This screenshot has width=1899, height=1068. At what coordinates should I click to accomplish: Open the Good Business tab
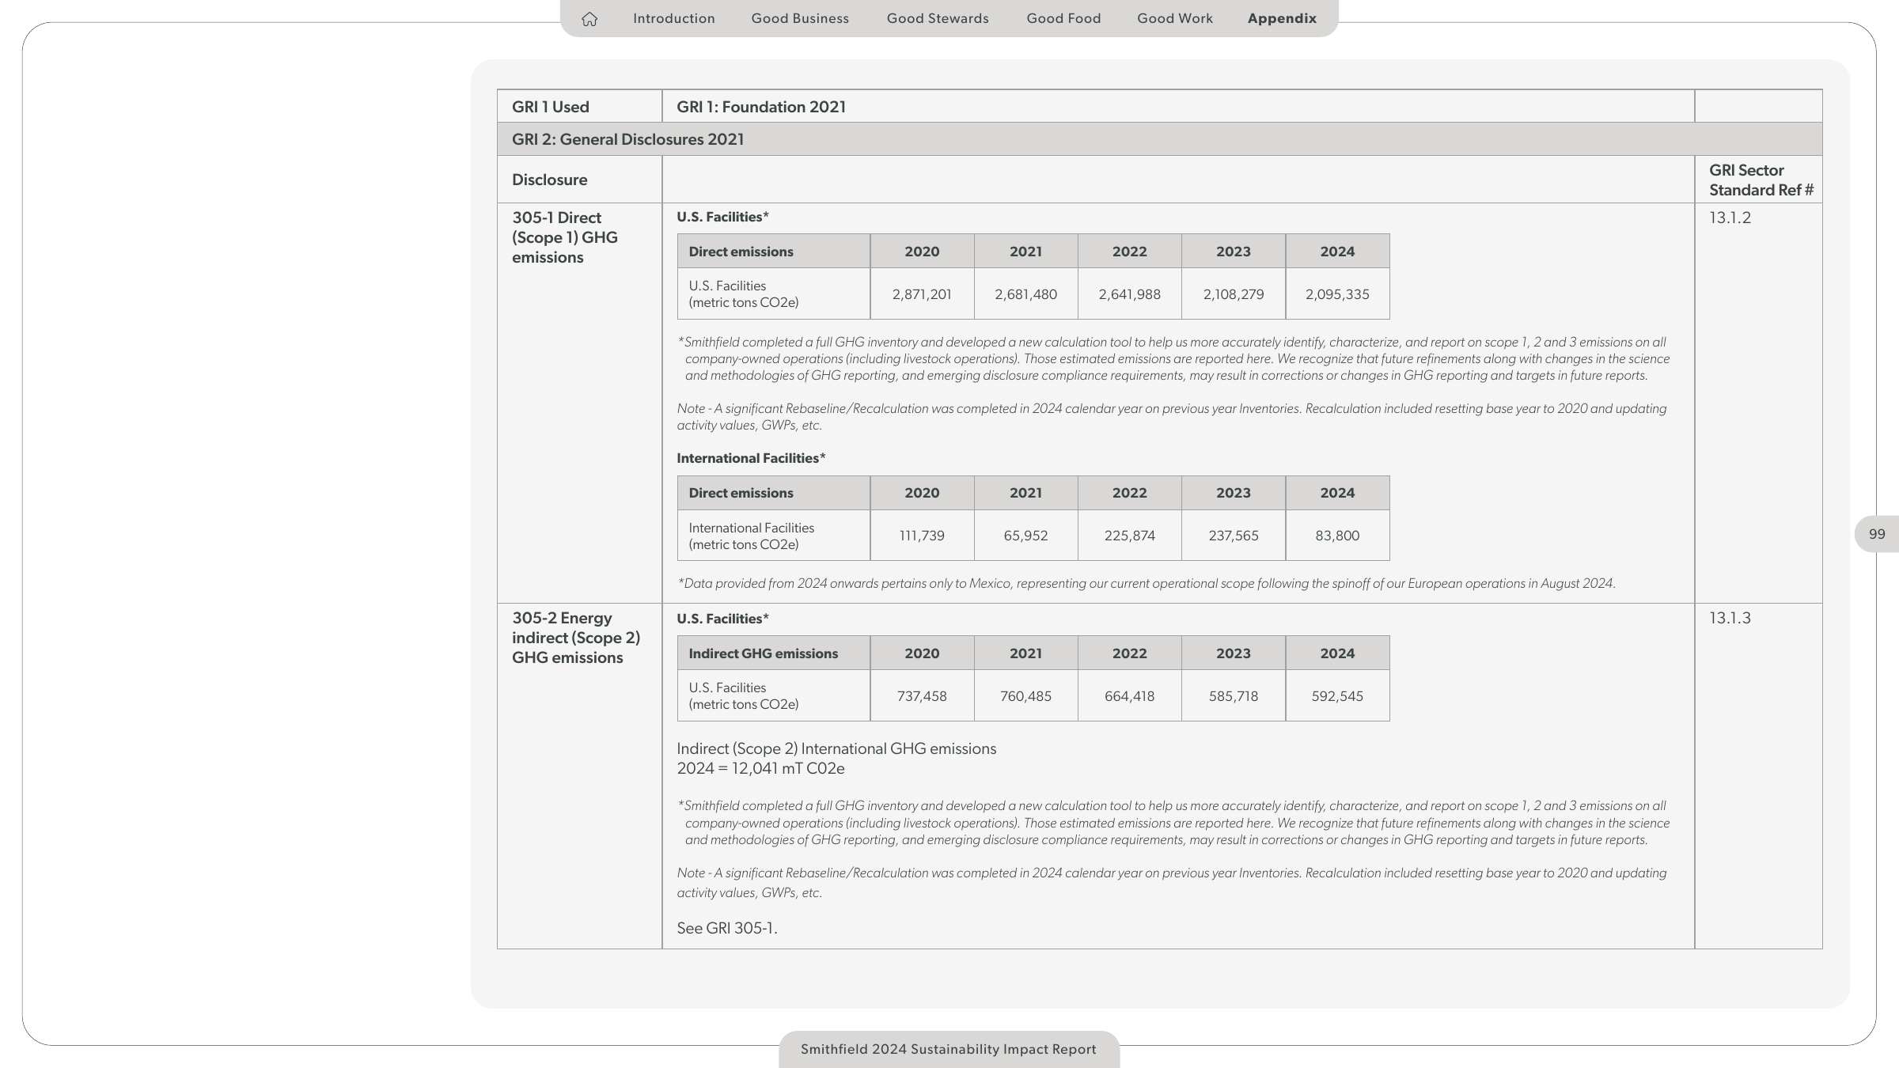[800, 18]
